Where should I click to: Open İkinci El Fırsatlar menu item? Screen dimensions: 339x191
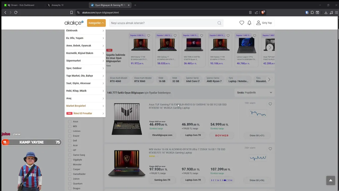click(85, 113)
